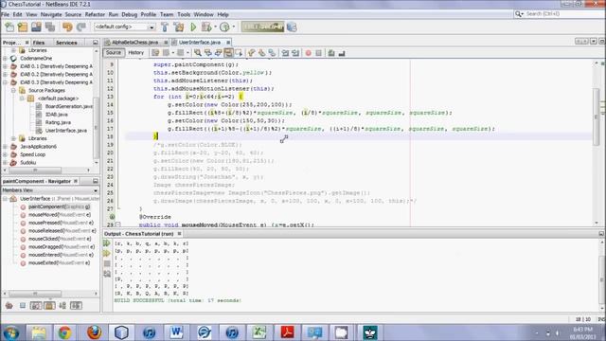Viewport: 606px width, 341px height.
Task: Re-run the program from Output panel
Action: tap(107, 243)
